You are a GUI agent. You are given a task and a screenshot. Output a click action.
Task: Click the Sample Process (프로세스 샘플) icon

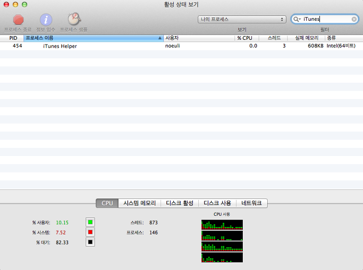click(x=74, y=19)
